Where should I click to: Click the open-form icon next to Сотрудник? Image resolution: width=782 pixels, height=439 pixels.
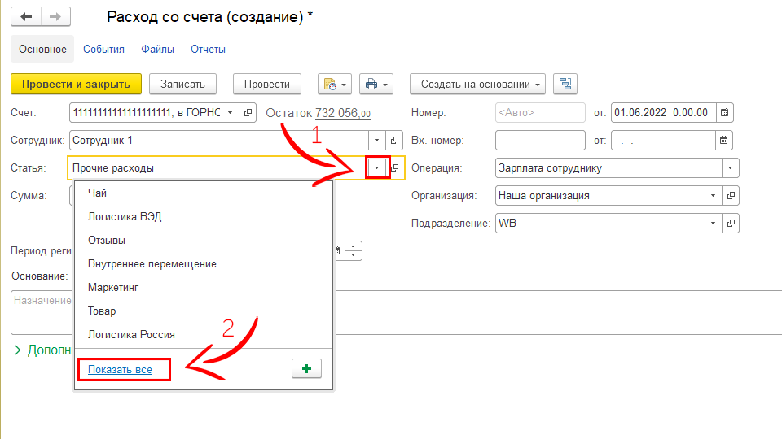click(x=395, y=141)
